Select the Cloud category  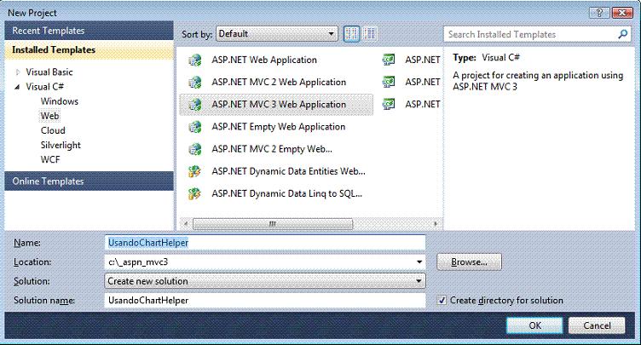pos(53,131)
